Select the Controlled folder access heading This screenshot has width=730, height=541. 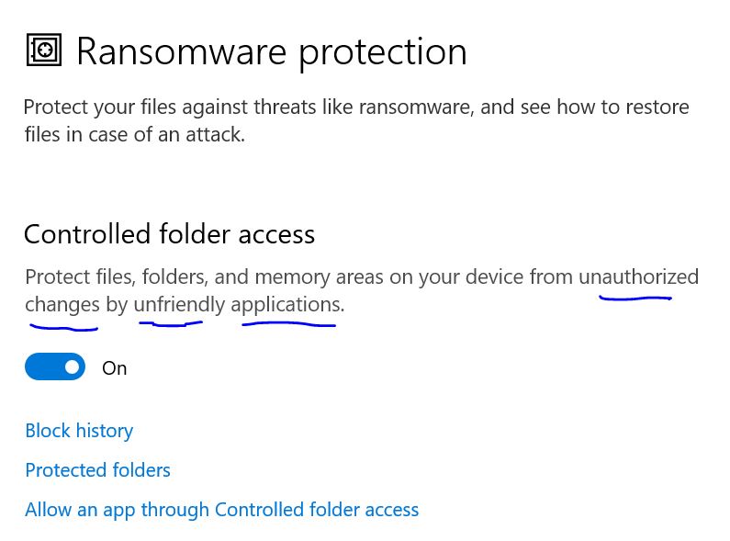(x=170, y=233)
